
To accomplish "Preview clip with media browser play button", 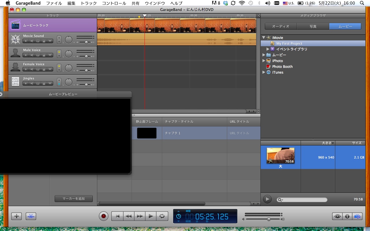I will tap(267, 199).
